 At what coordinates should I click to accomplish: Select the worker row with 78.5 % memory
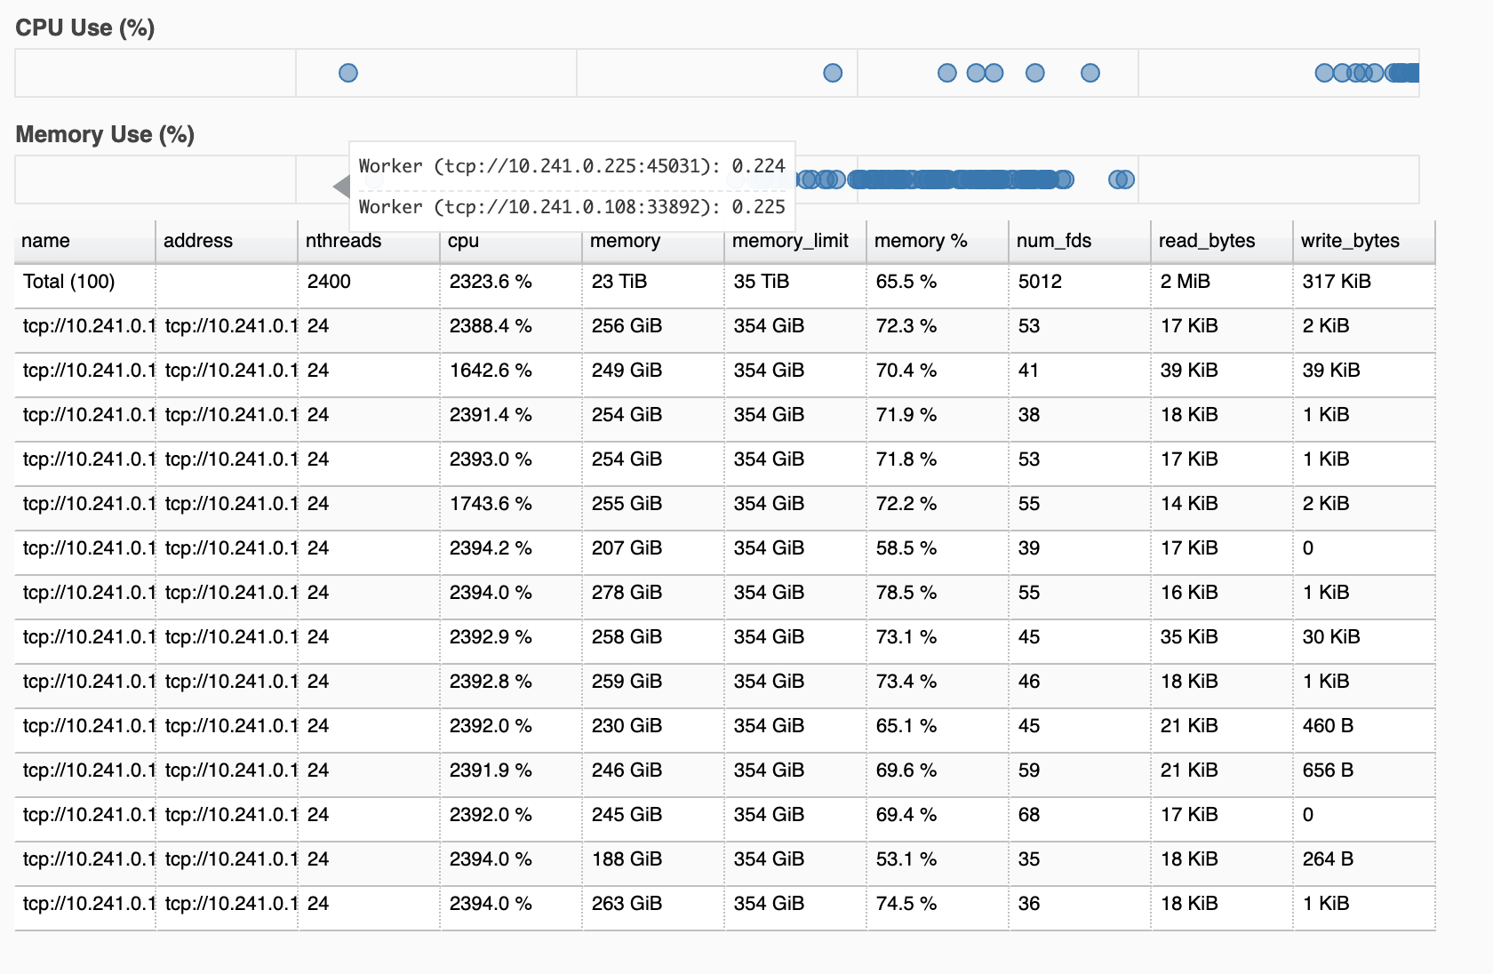tap(724, 596)
